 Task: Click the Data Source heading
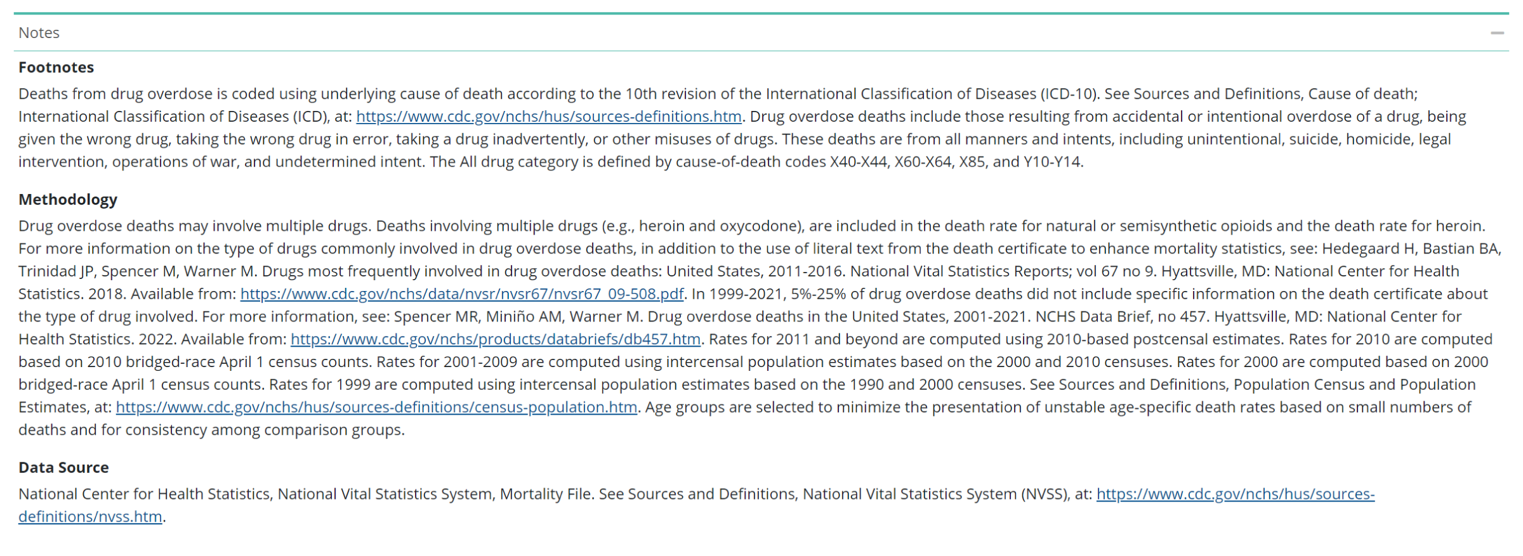pyautogui.click(x=63, y=468)
